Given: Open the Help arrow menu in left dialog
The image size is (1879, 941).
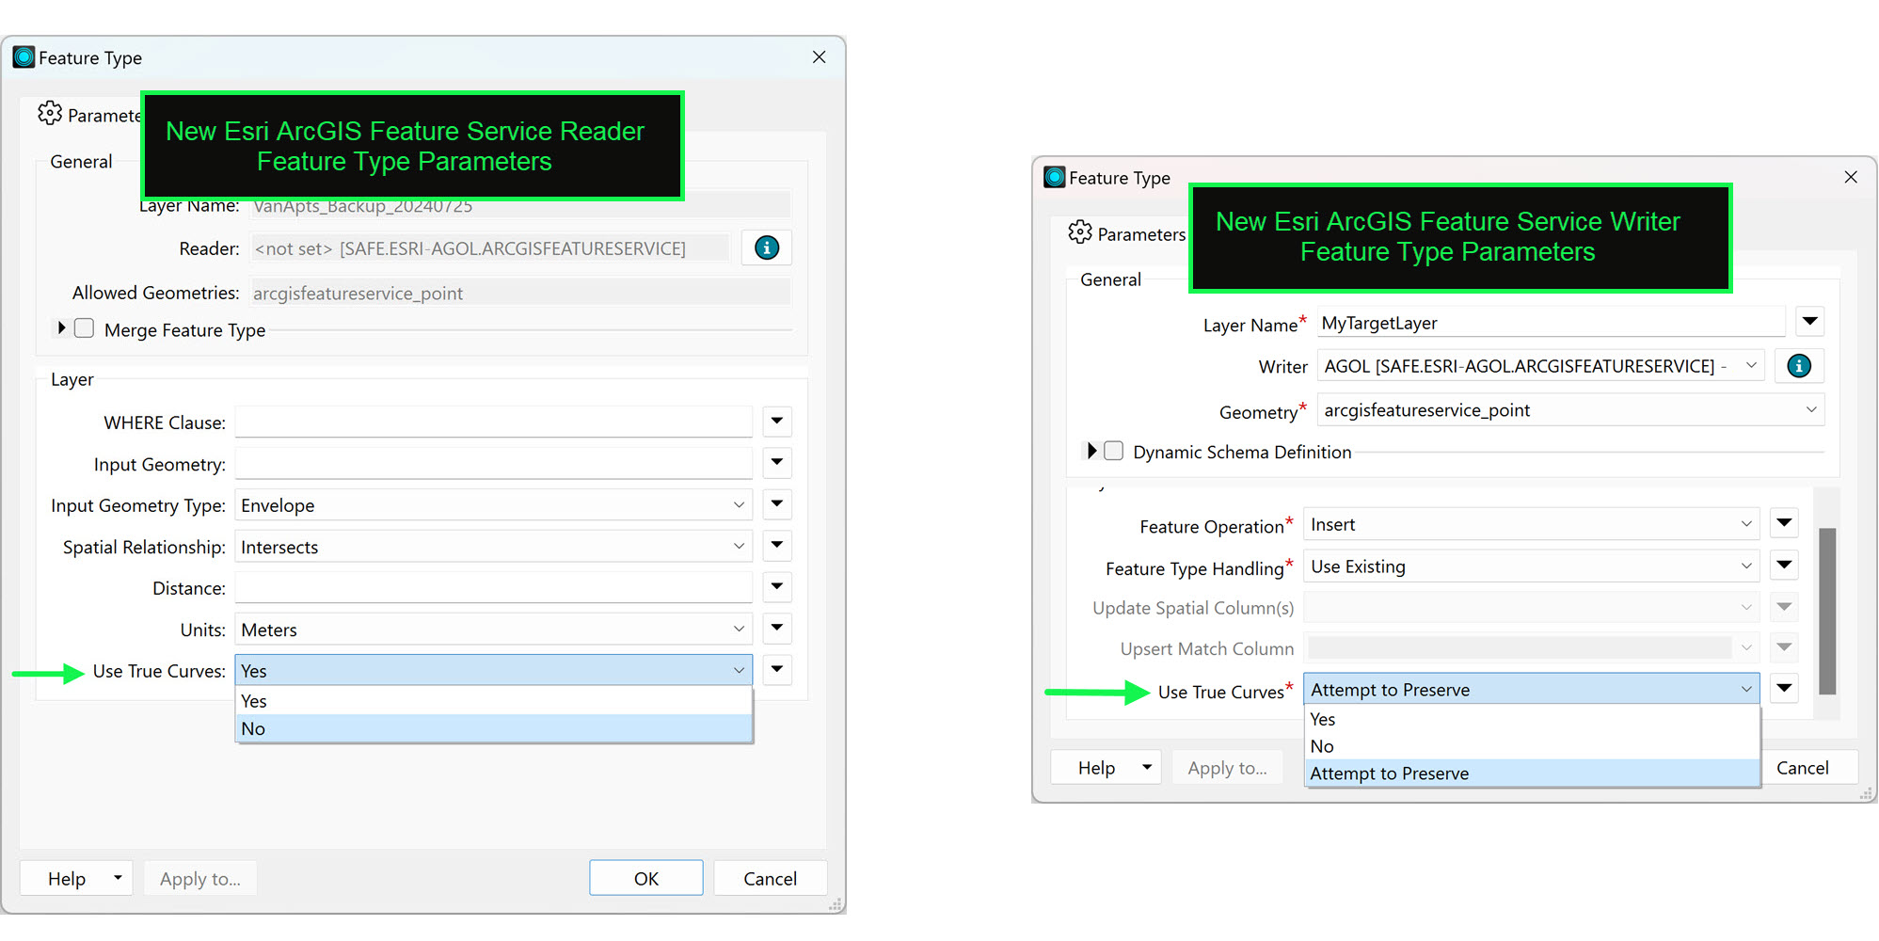Looking at the screenshot, I should [x=118, y=878].
